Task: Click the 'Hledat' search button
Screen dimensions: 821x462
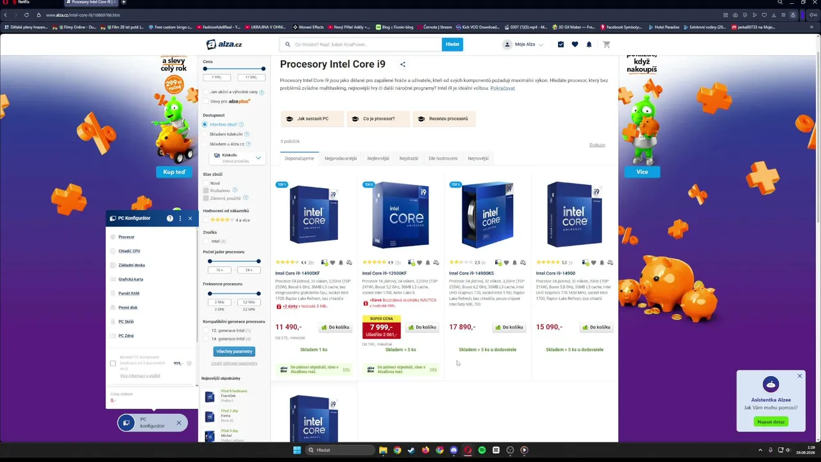Action: (x=452, y=44)
